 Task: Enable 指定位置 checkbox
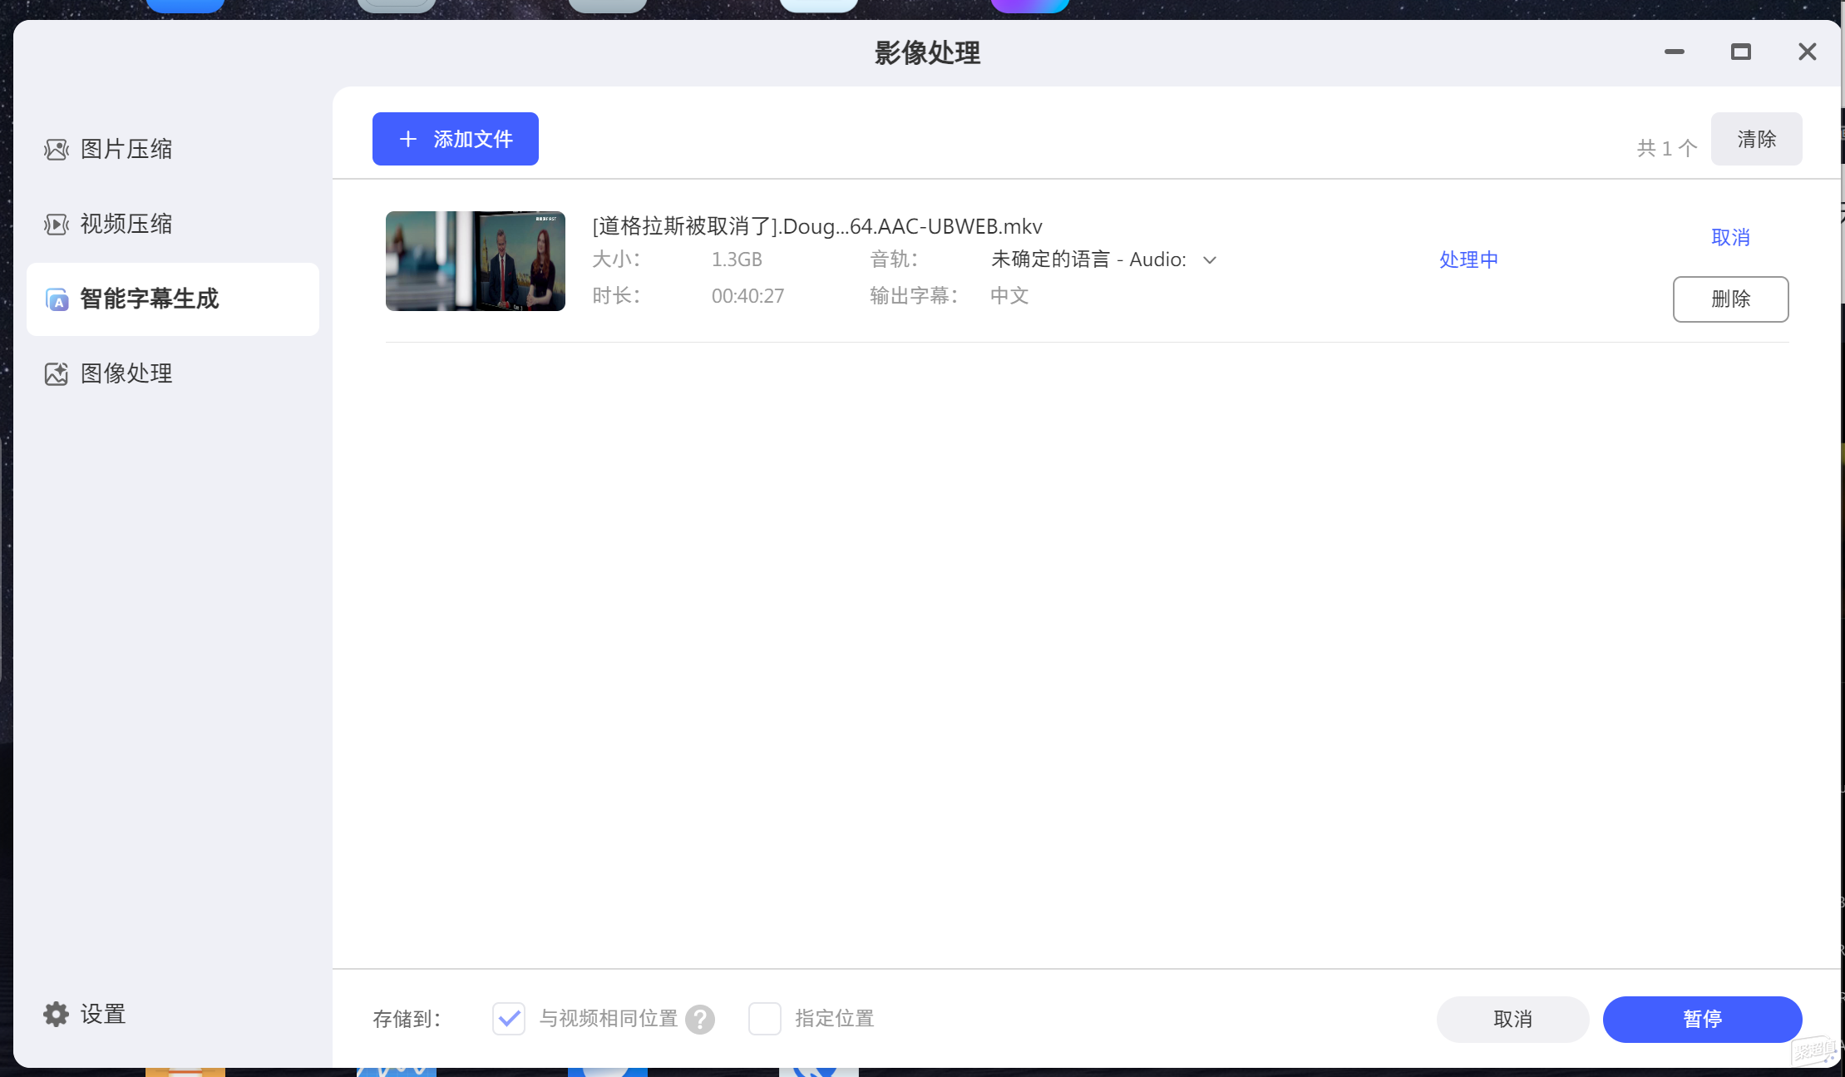pyautogui.click(x=765, y=1019)
